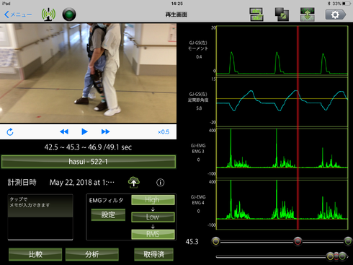This screenshot has height=265, width=353.
Task: Click the 45.3 time value beside slider
Action: pyautogui.click(x=192, y=241)
